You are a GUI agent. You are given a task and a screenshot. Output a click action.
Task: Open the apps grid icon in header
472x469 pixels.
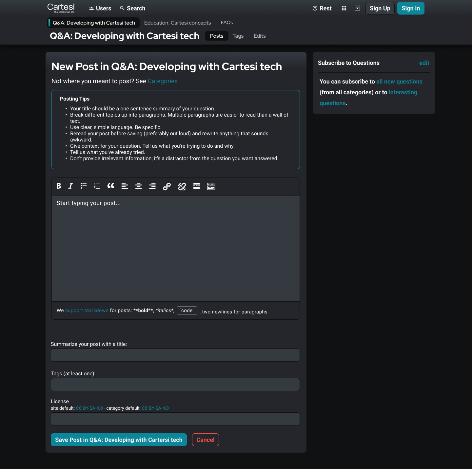point(344,8)
